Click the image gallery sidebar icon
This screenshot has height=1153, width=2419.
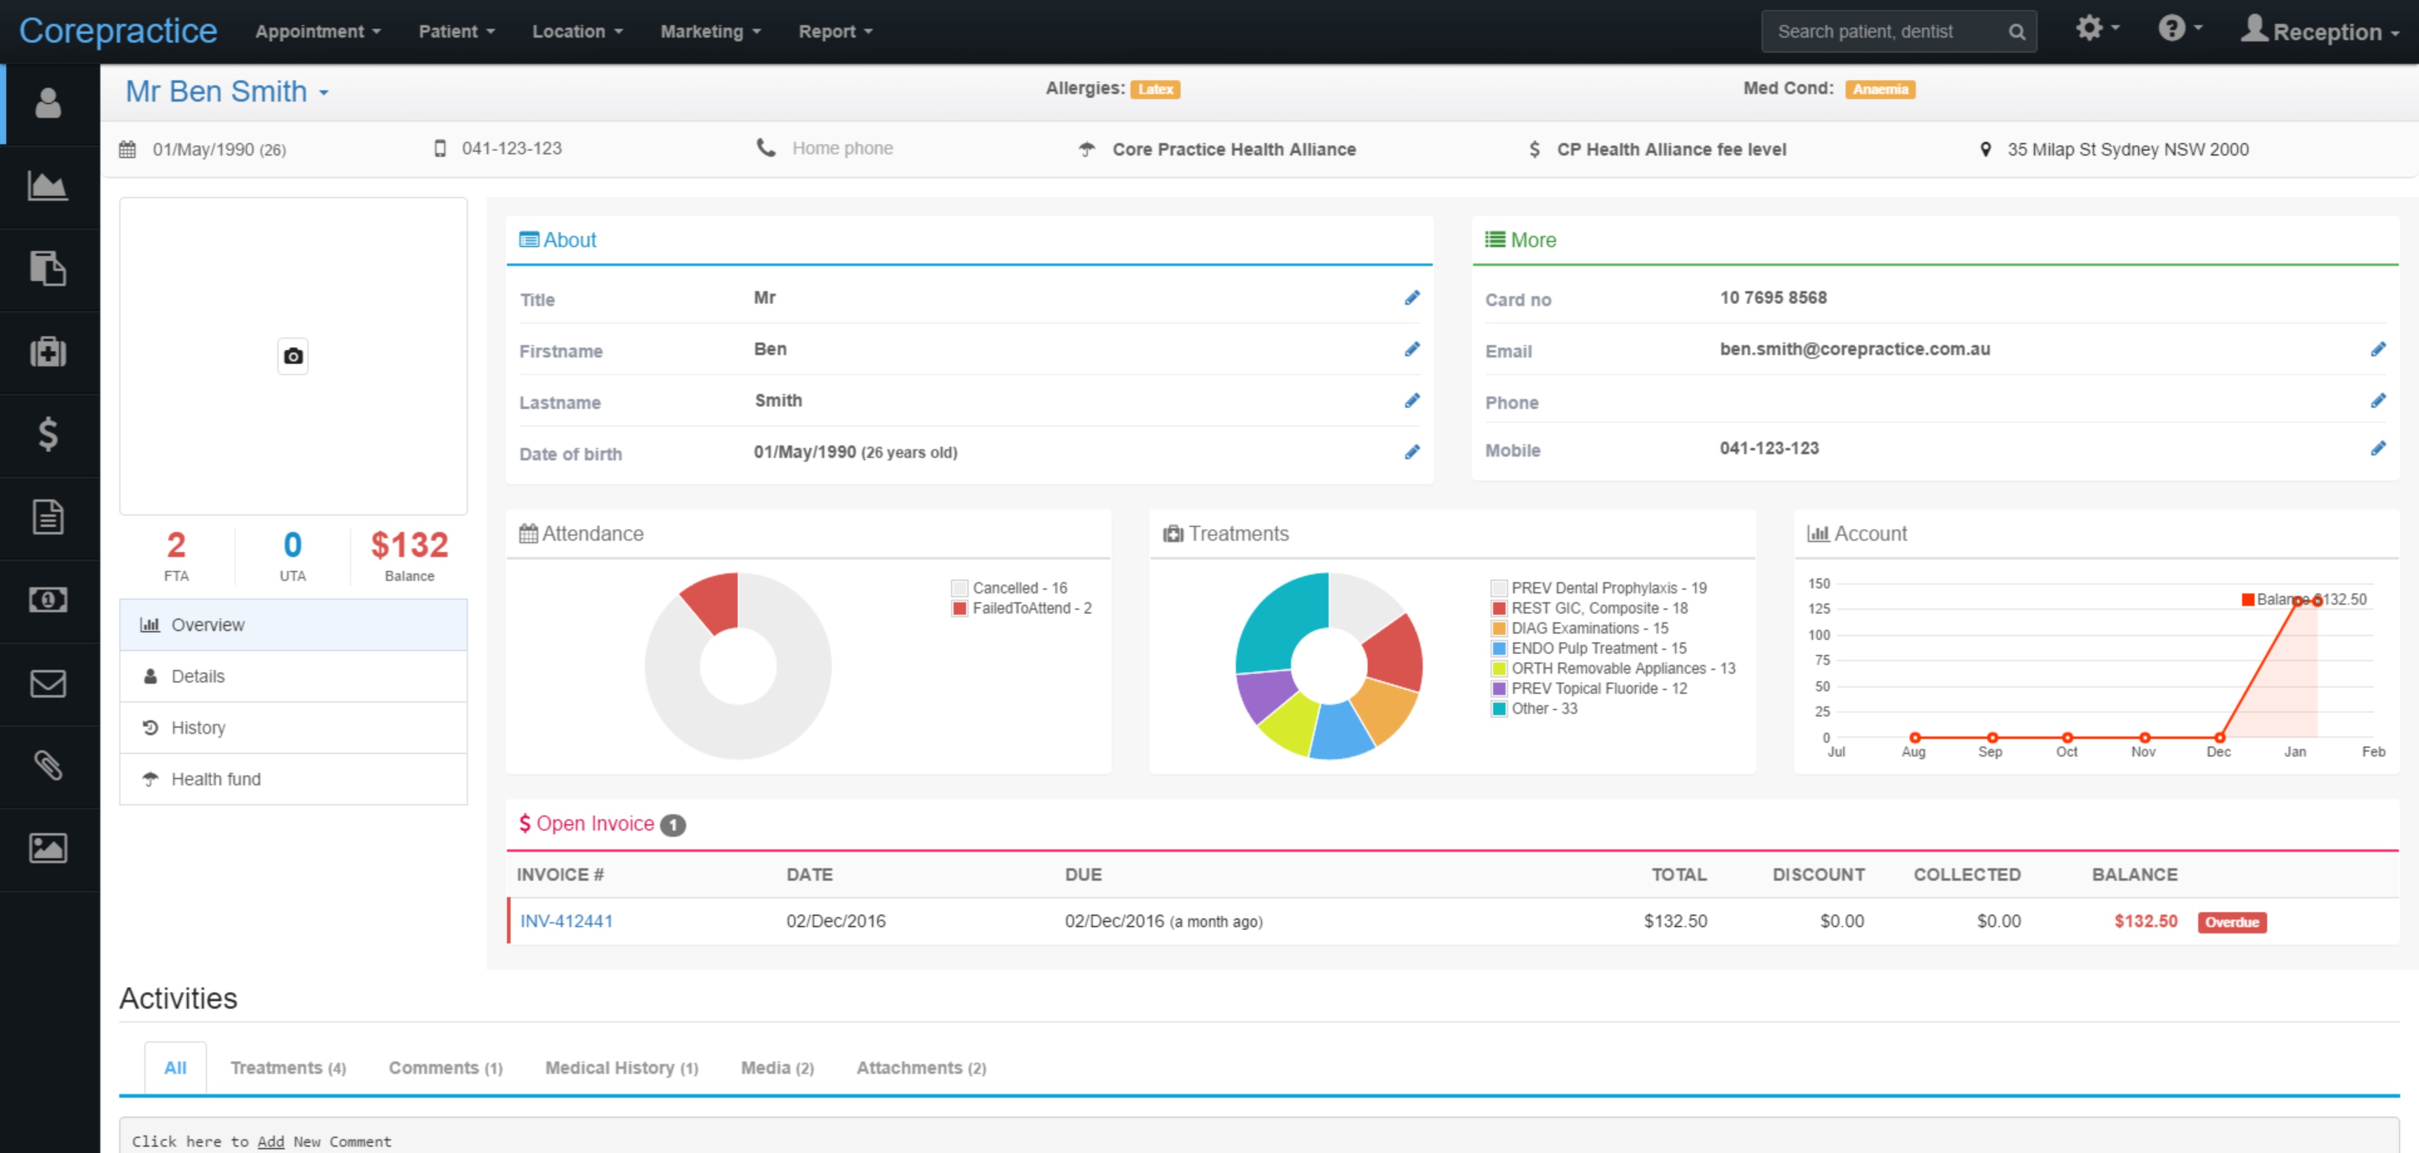48,848
